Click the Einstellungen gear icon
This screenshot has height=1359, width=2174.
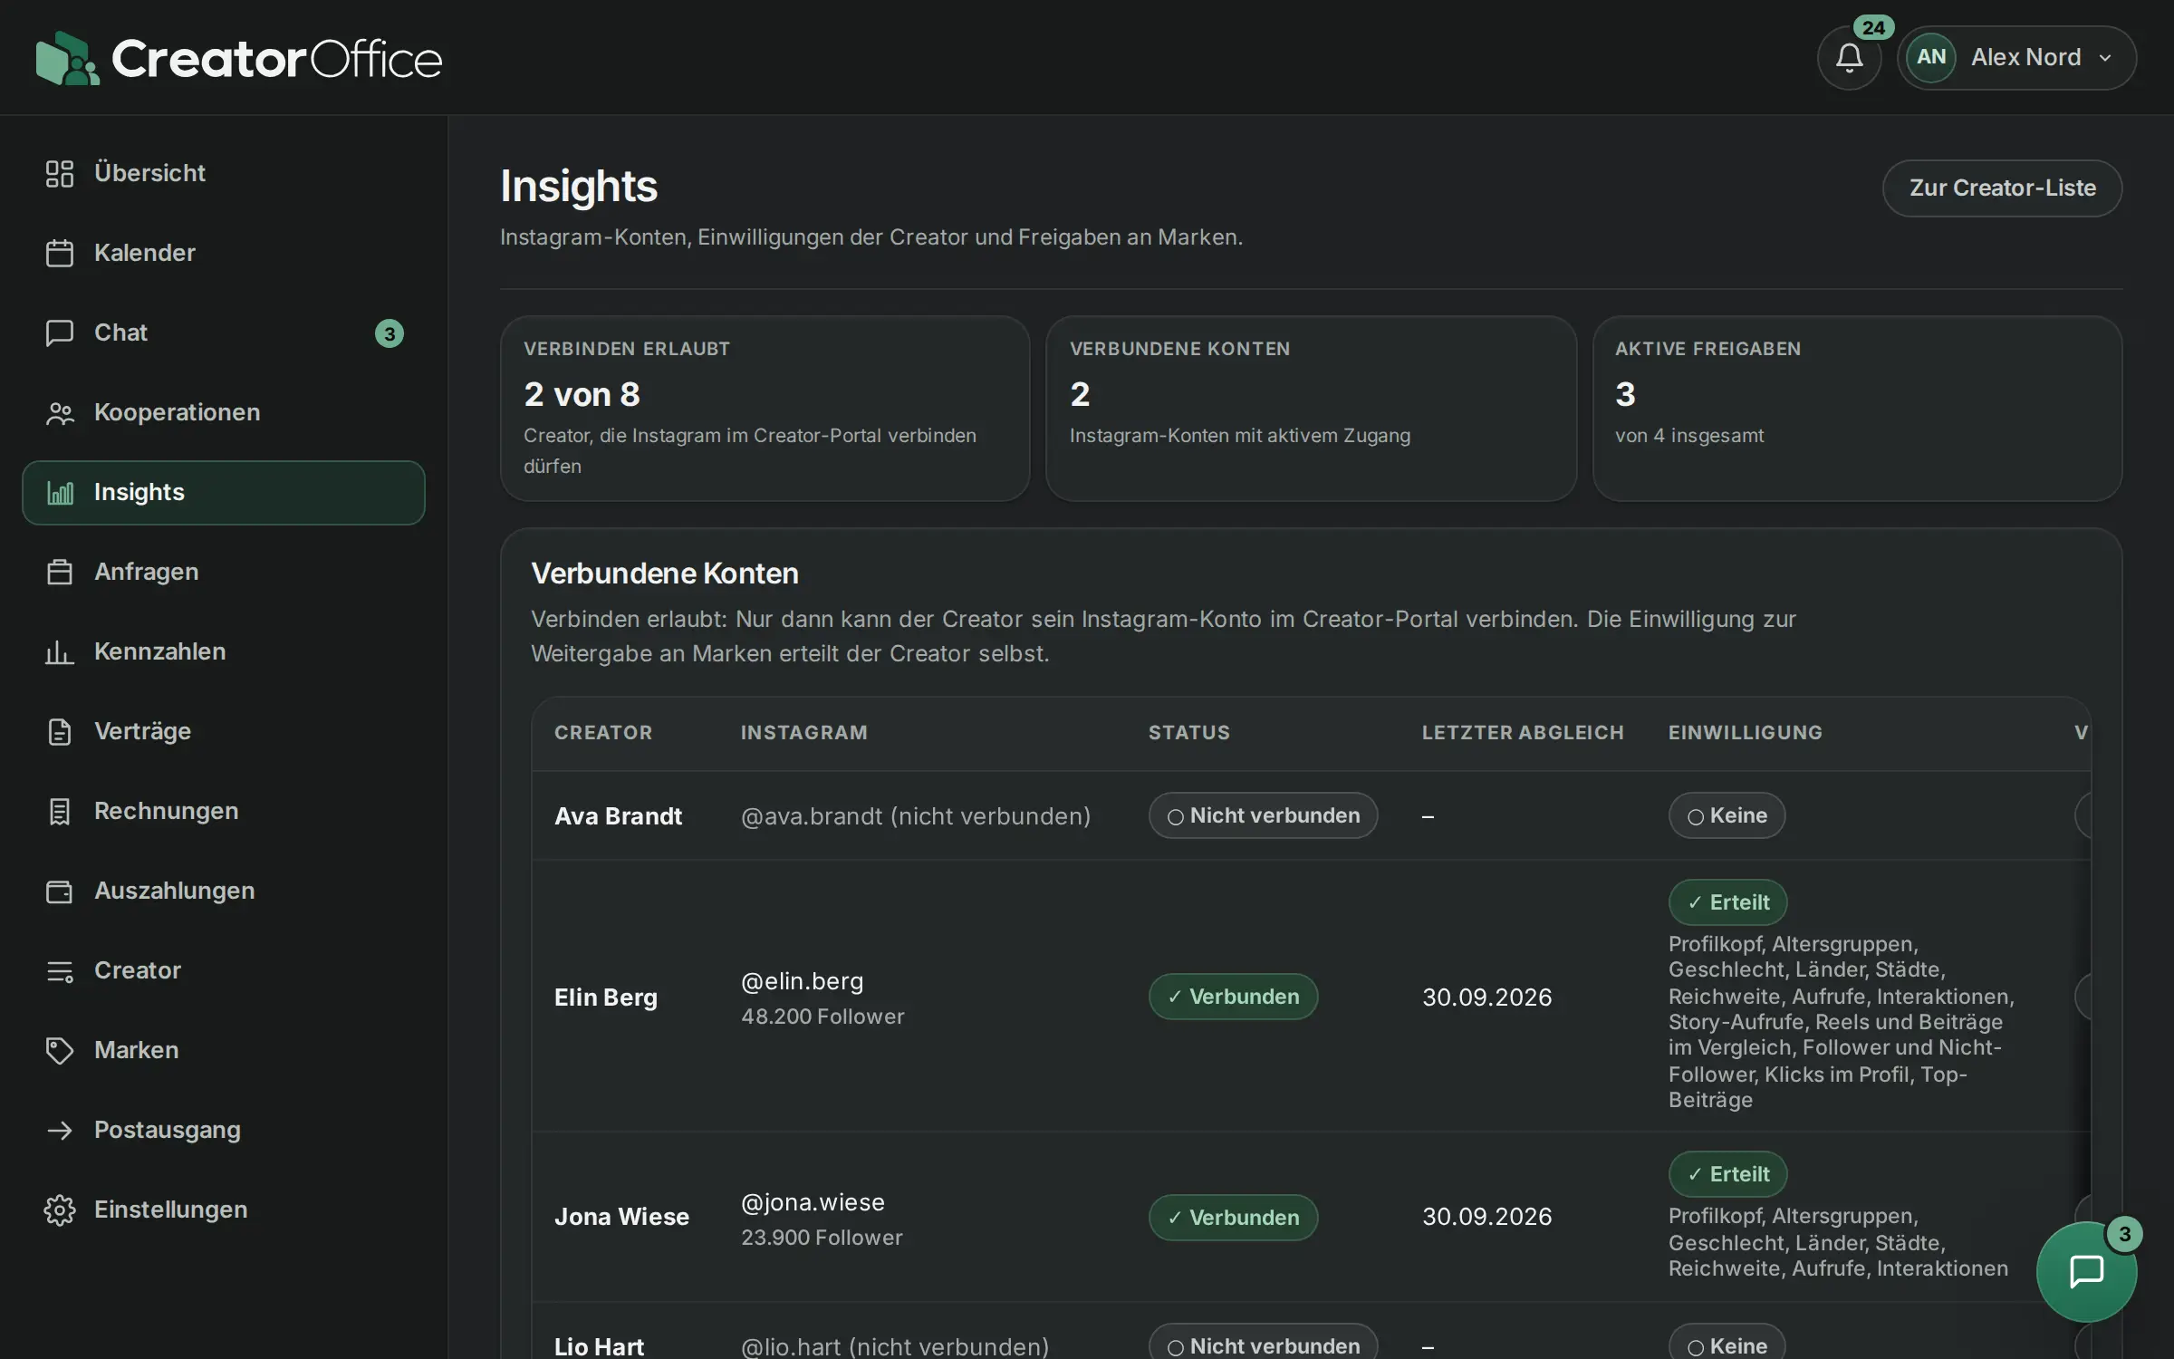[x=60, y=1210]
